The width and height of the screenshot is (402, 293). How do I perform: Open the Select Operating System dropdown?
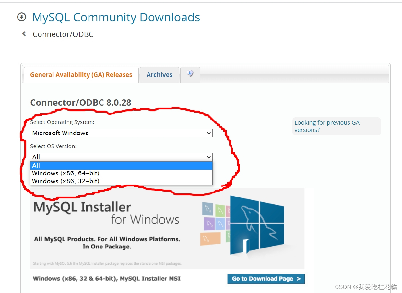(x=121, y=133)
